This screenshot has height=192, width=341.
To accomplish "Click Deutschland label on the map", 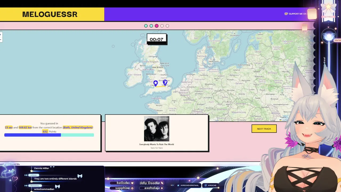I will click(x=206, y=89).
